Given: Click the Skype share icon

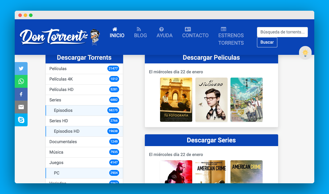Looking at the screenshot, I should click(x=21, y=120).
